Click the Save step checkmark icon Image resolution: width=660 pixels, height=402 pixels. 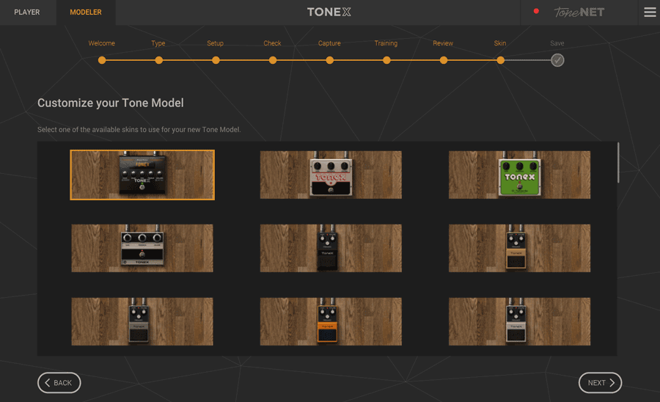pyautogui.click(x=558, y=60)
